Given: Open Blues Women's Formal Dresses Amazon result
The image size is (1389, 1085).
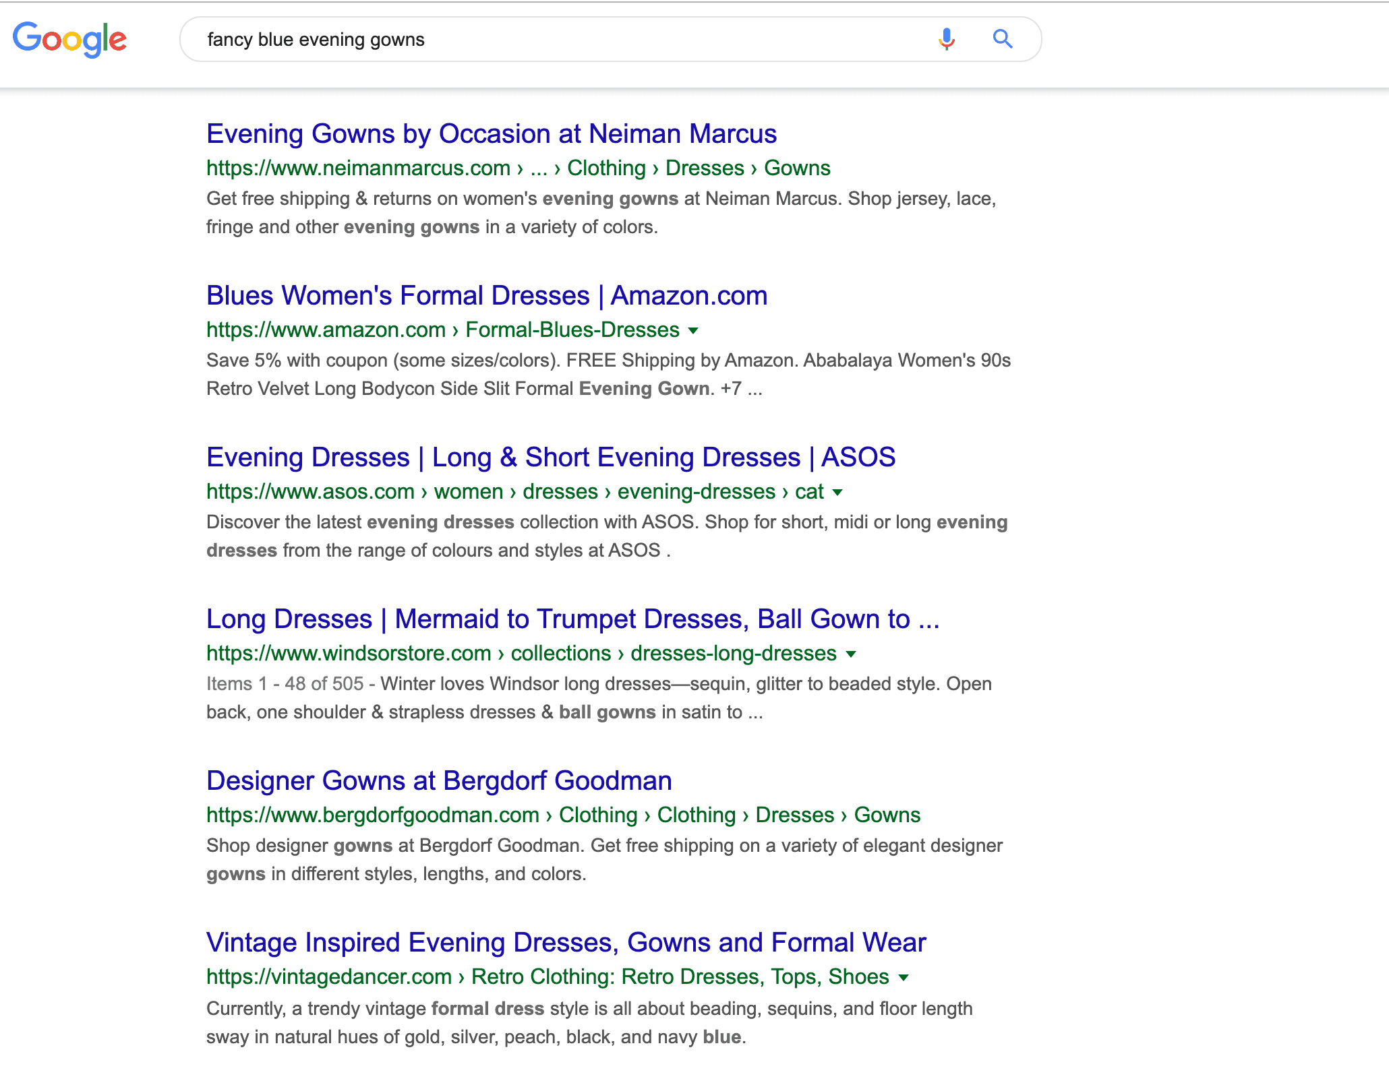Looking at the screenshot, I should click(487, 295).
